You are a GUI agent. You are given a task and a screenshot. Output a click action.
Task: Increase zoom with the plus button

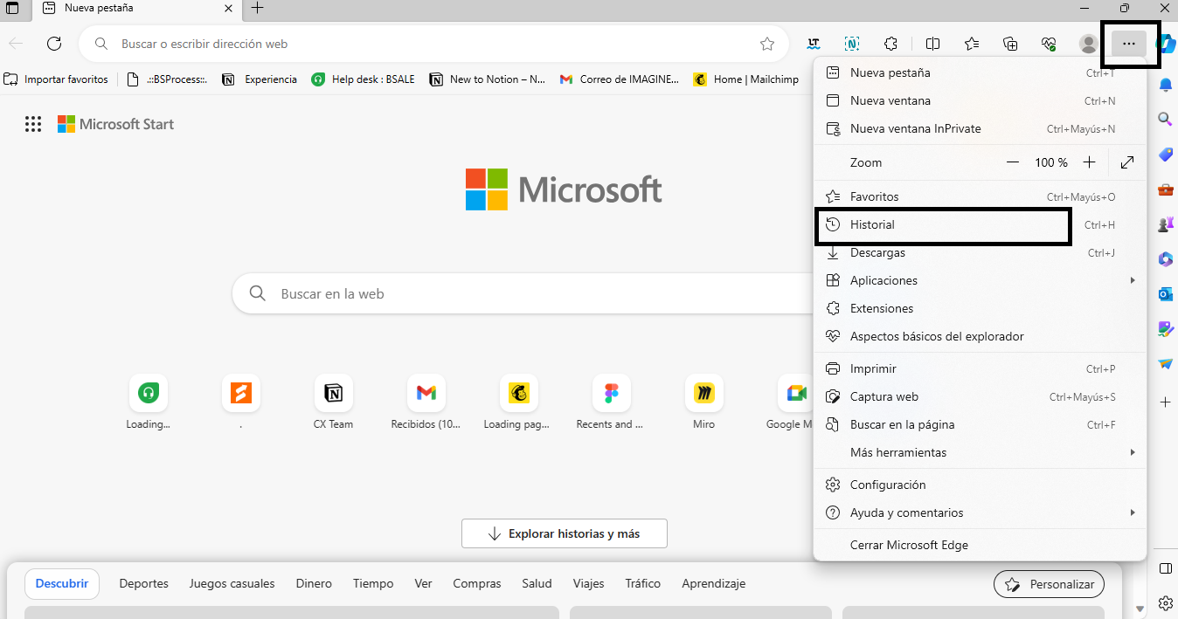click(x=1089, y=162)
